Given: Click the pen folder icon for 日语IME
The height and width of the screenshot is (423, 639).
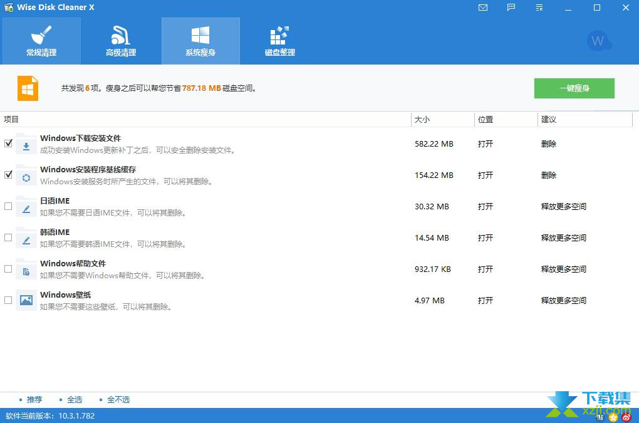Looking at the screenshot, I should 26,207.
